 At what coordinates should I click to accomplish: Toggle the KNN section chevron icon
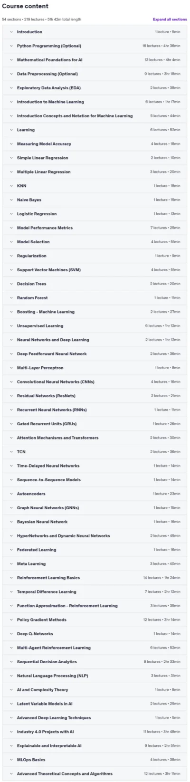coord(11,186)
